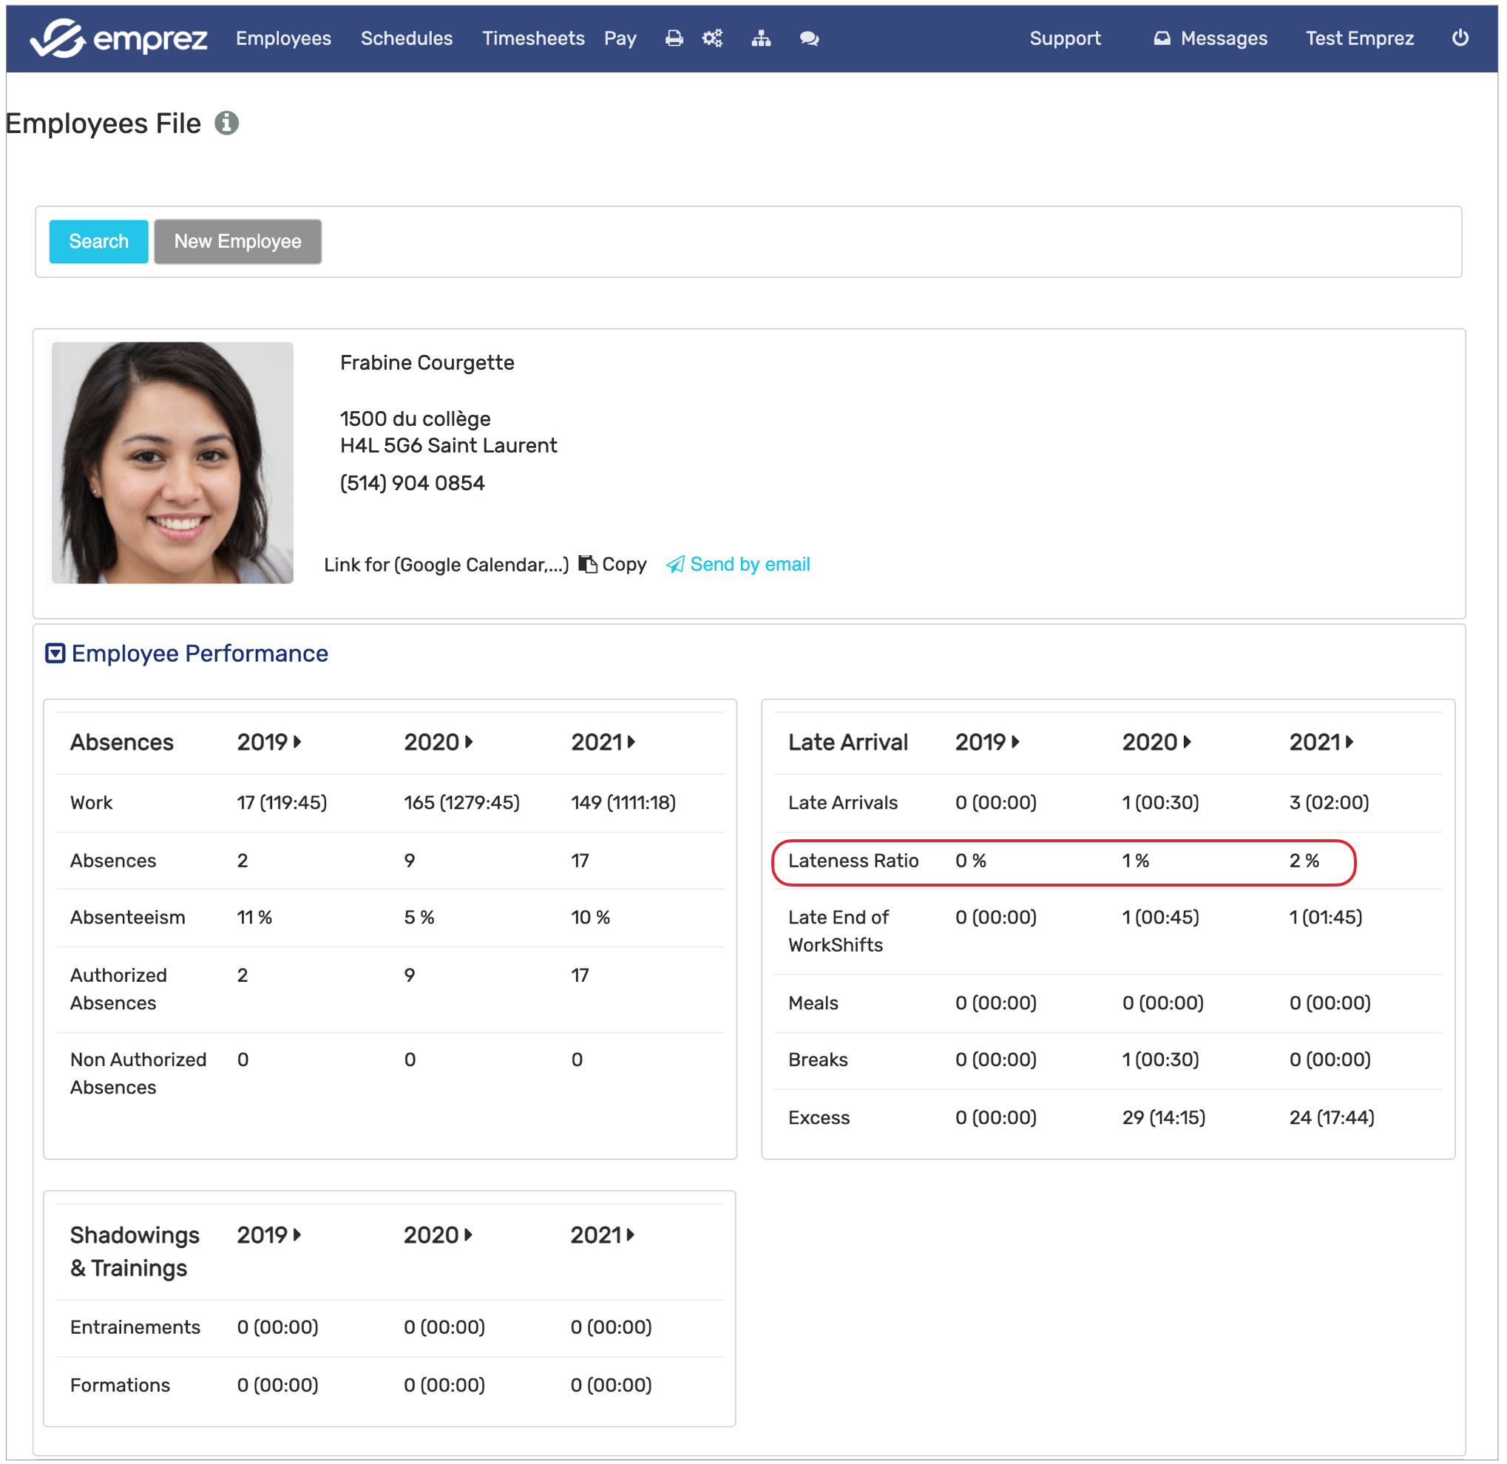Click Frabine Courgette's profile photo
1507x1464 pixels.
(x=172, y=463)
